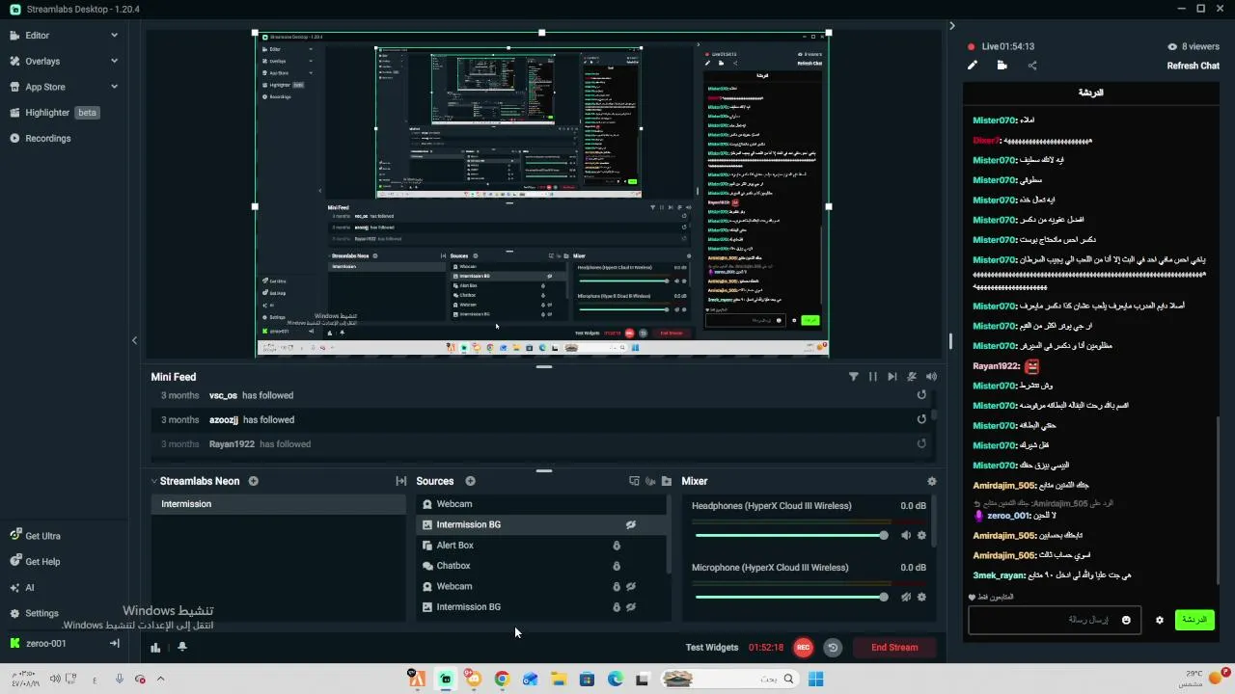Viewport: 1235px width, 694px height.
Task: Toggle the replay buffer button
Action: pyautogui.click(x=833, y=648)
